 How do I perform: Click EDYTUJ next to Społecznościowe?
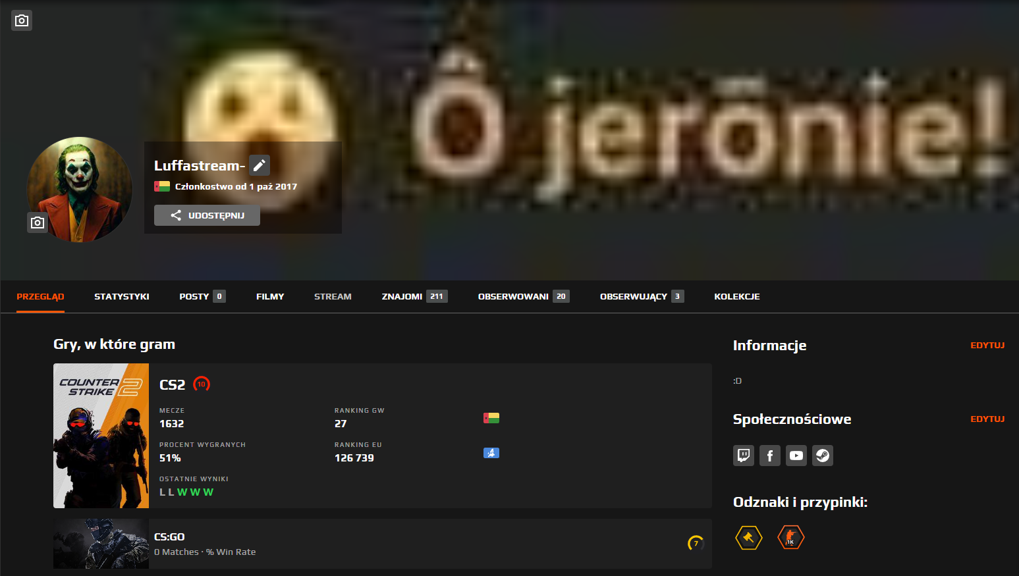(987, 419)
